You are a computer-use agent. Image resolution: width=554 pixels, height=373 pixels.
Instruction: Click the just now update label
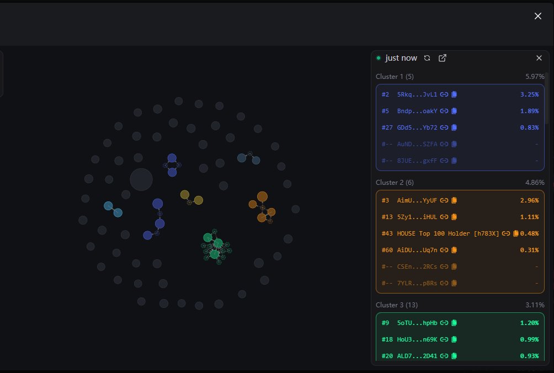(x=401, y=58)
